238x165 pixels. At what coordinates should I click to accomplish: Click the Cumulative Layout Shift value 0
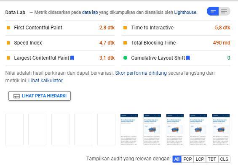click(229, 58)
